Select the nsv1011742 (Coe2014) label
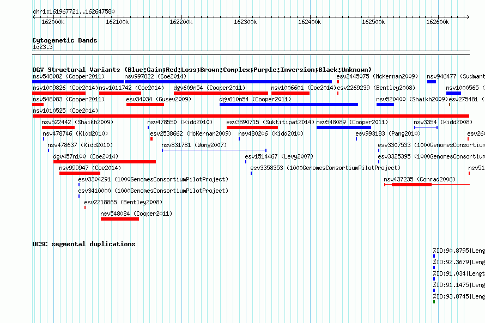Screen dimensions: 485x323 [x=131, y=88]
